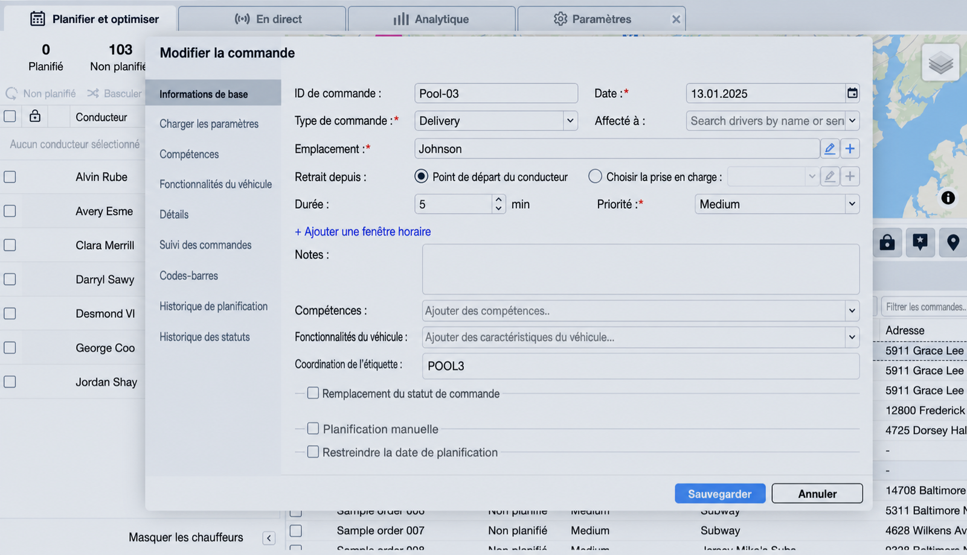This screenshot has height=555, width=967.
Task: Select Choisir la prise en charge radio
Action: tap(595, 176)
